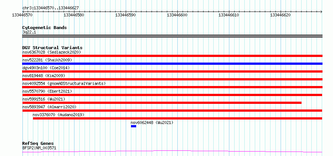This screenshot has width=333, height=156.
Task: Click the chr3:133446570..133446627 region label
Action: pyautogui.click(x=51, y=8)
